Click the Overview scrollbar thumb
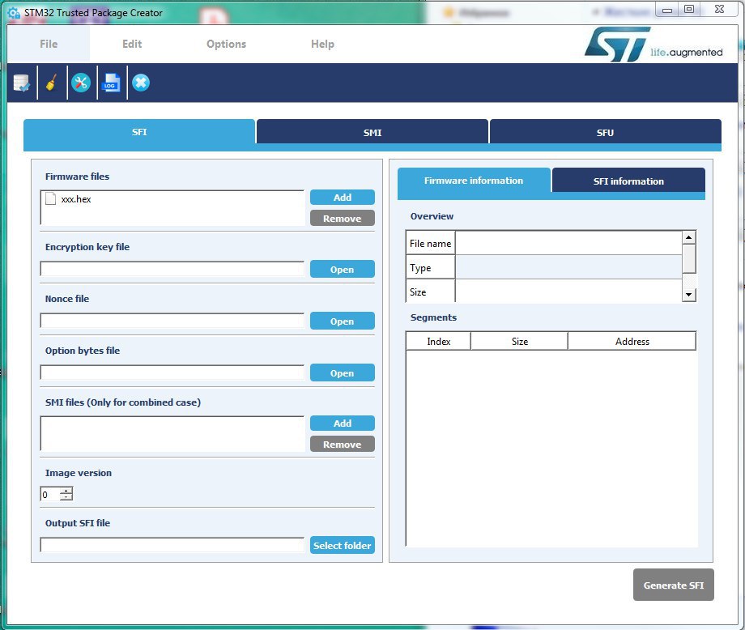This screenshot has height=630, width=745. pos(689,258)
